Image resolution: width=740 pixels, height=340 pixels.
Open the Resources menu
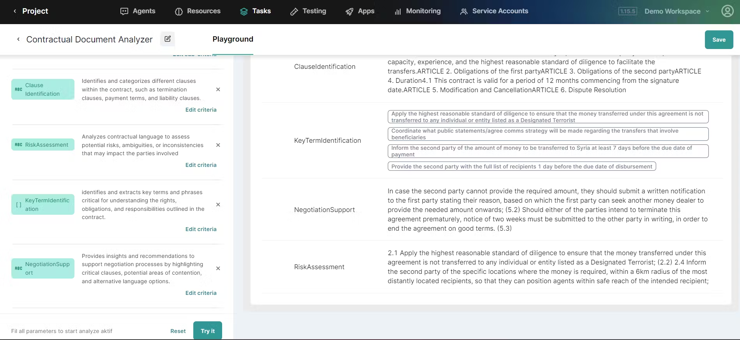[198, 11]
